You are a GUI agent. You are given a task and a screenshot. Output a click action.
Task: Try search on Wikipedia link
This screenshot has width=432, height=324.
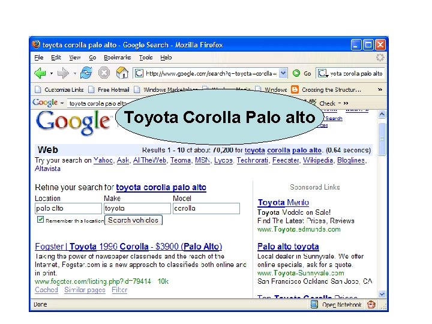click(x=318, y=160)
